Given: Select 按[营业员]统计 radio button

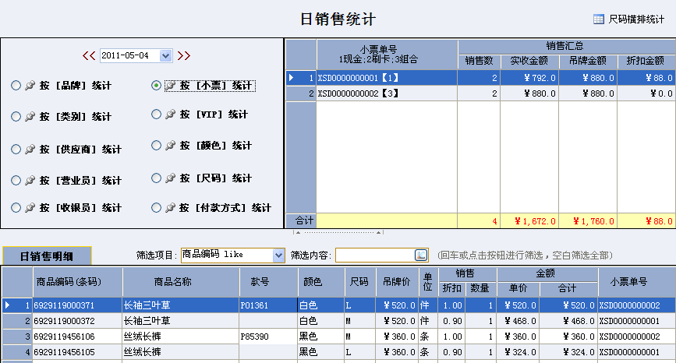Looking at the screenshot, I should (16, 180).
